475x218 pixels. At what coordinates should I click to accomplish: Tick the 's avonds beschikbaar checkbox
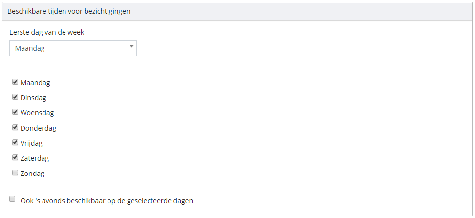click(x=12, y=199)
